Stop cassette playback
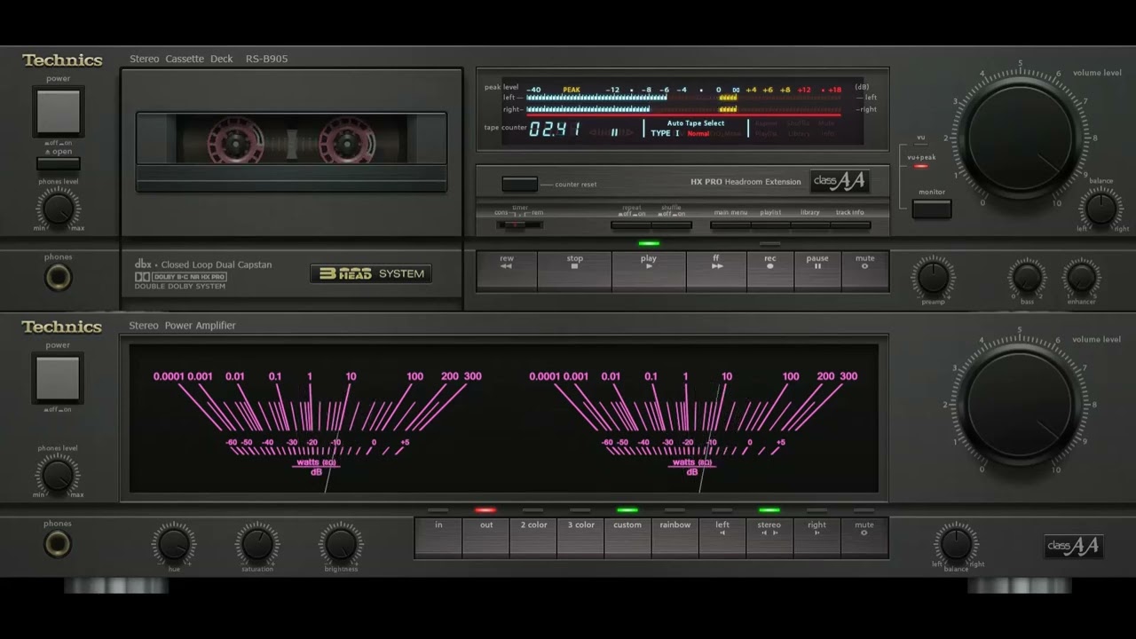The image size is (1136, 639). point(574,271)
